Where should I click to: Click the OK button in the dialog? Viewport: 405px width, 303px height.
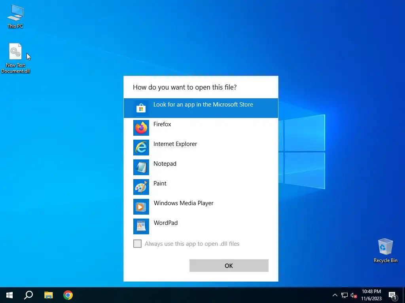(x=229, y=266)
